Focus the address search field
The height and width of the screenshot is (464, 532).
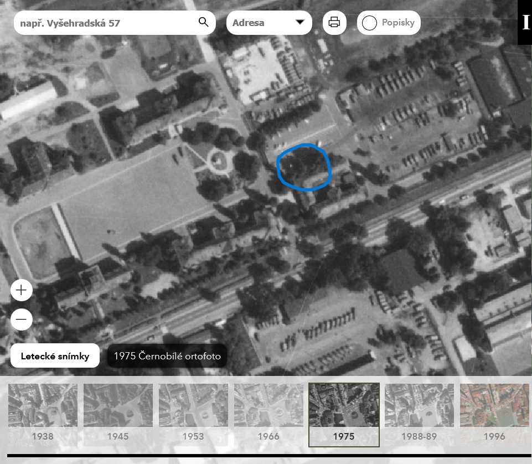[x=115, y=23]
